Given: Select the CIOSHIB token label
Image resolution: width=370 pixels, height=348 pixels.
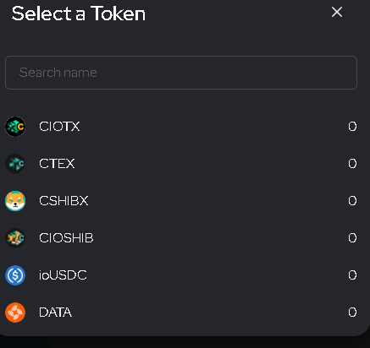Looking at the screenshot, I should click(x=66, y=238).
